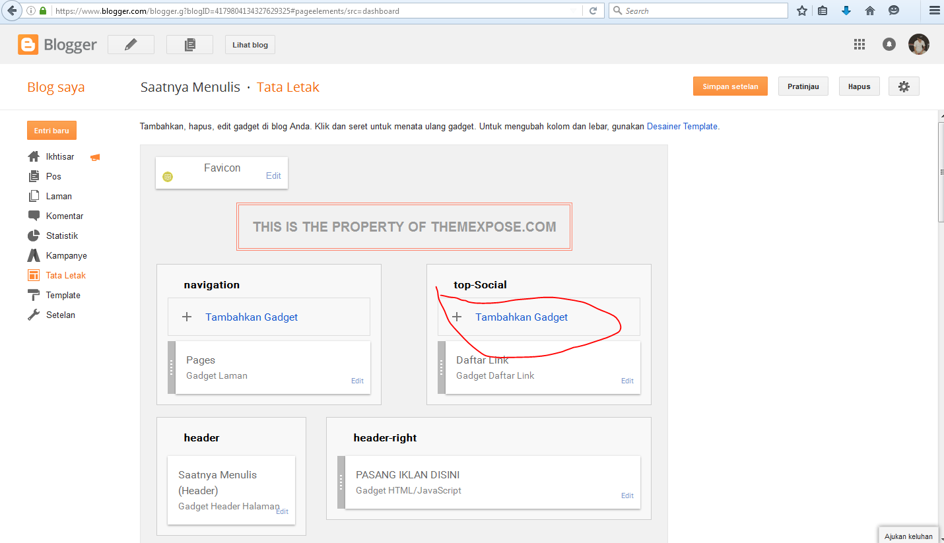
Task: Open Kampanye in the sidebar
Action: point(66,255)
